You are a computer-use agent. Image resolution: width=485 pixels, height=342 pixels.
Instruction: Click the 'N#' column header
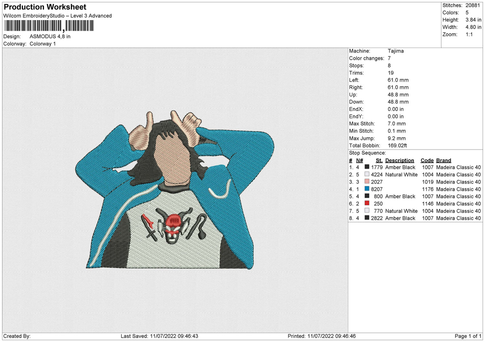(x=360, y=161)
